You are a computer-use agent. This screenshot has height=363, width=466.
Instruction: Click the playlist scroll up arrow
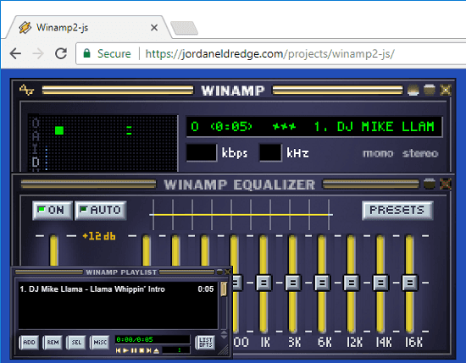tap(224, 333)
